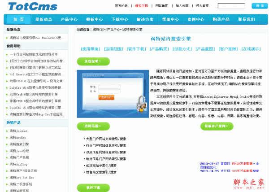269x192 pixels.
Task: Open the 淘特Asp.Net Cms product link
Action: click(22, 178)
